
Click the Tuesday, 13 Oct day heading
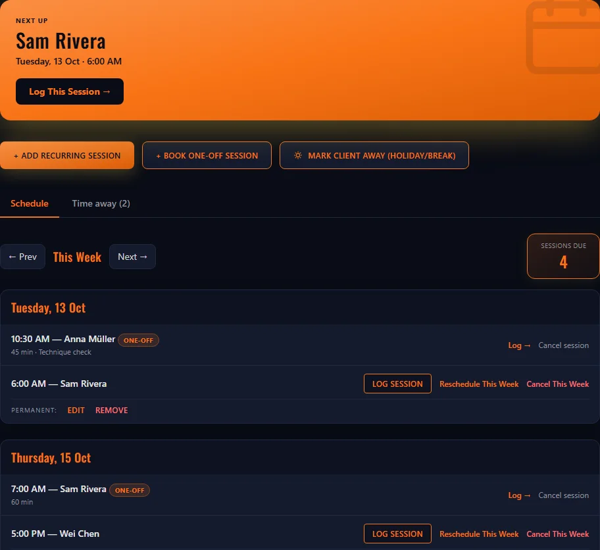48,308
